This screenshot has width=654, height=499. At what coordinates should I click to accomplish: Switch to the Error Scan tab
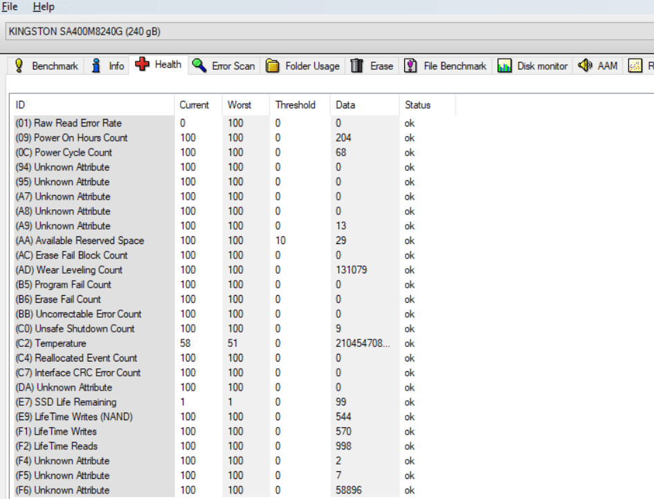[224, 66]
